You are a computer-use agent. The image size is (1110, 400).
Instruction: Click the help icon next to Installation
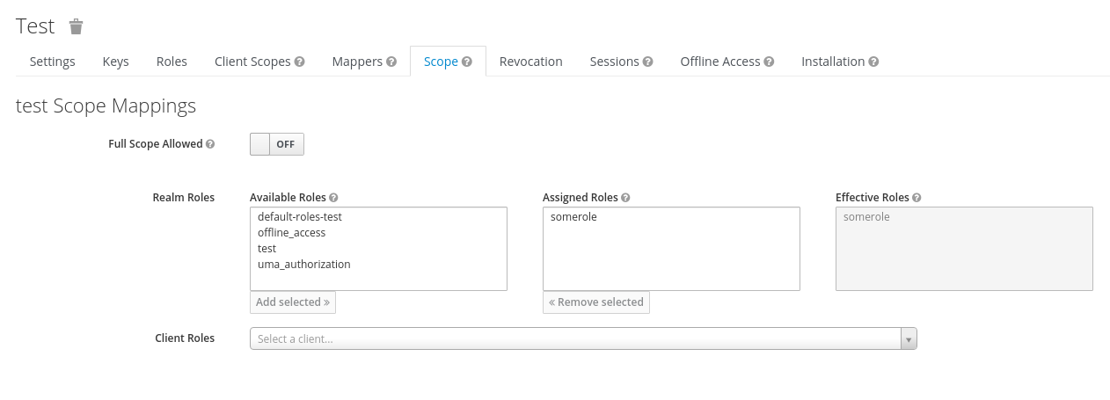tap(873, 62)
